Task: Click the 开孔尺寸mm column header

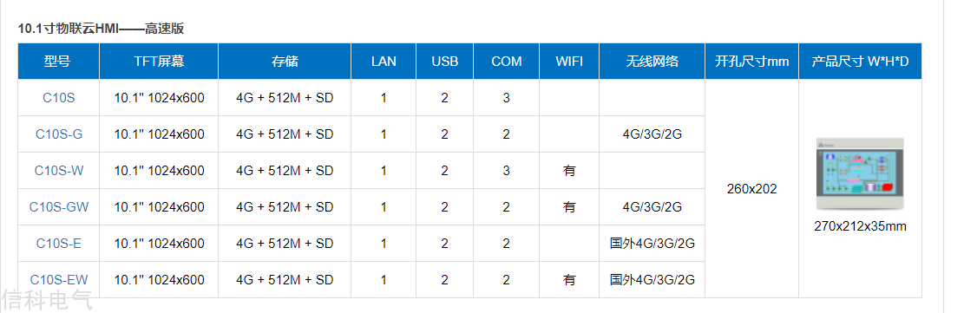Action: [x=752, y=62]
